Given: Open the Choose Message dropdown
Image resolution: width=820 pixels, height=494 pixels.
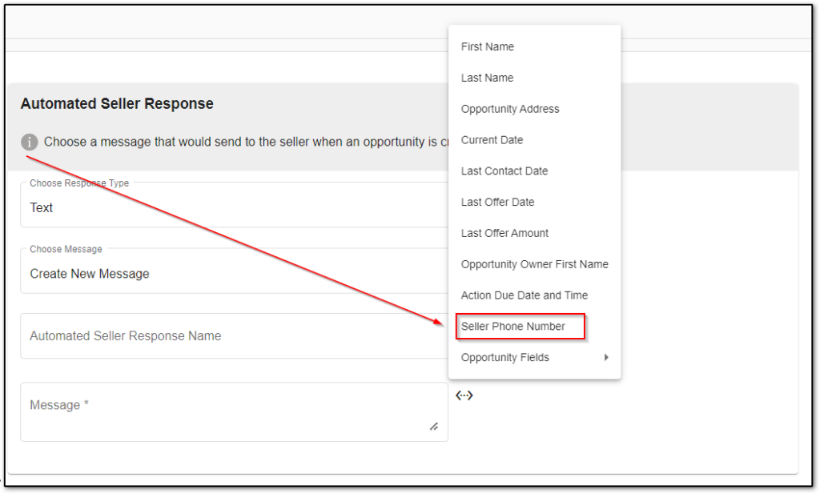Looking at the screenshot, I should (235, 271).
